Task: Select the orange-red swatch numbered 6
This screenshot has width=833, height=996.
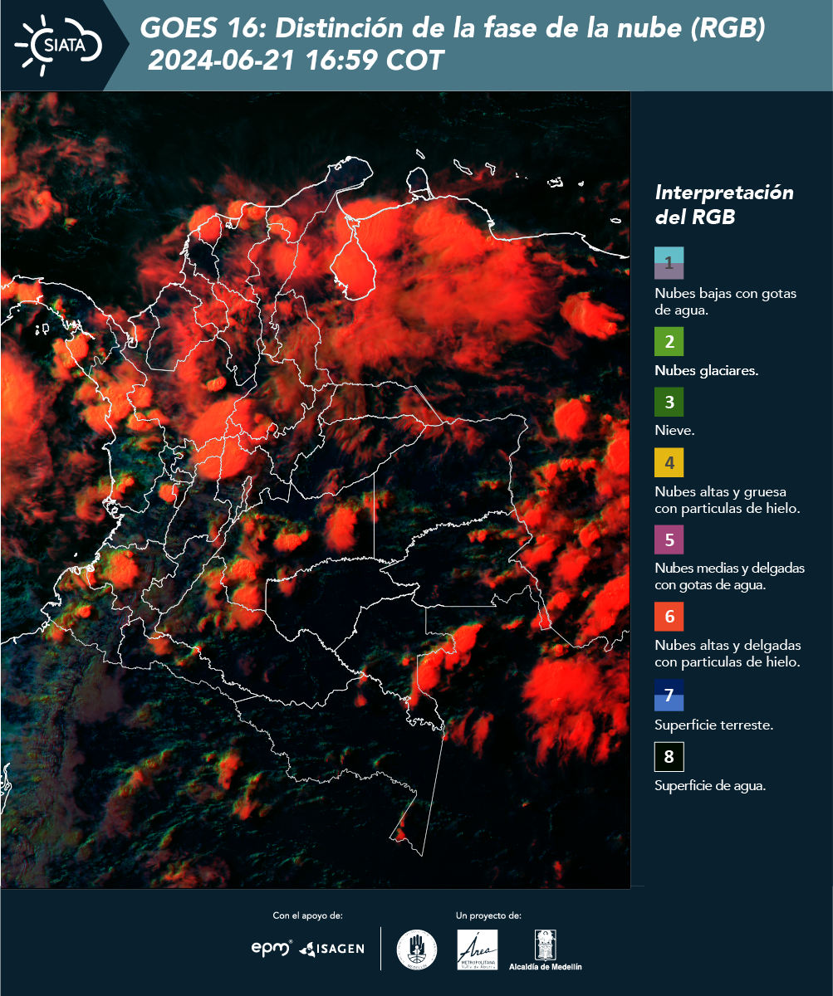Action: point(669,617)
